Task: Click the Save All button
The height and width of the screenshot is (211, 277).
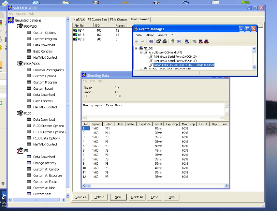Action: [80, 197]
